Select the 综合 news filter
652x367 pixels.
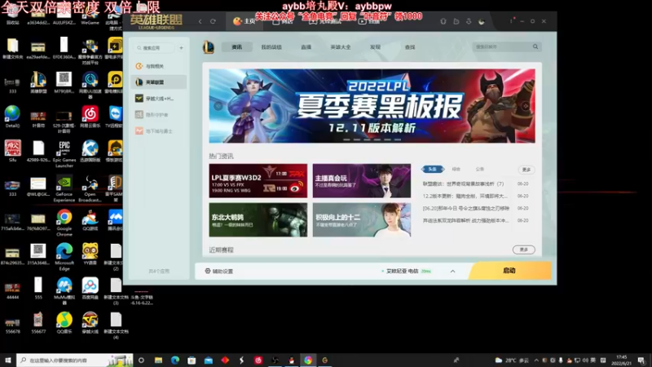coord(456,170)
